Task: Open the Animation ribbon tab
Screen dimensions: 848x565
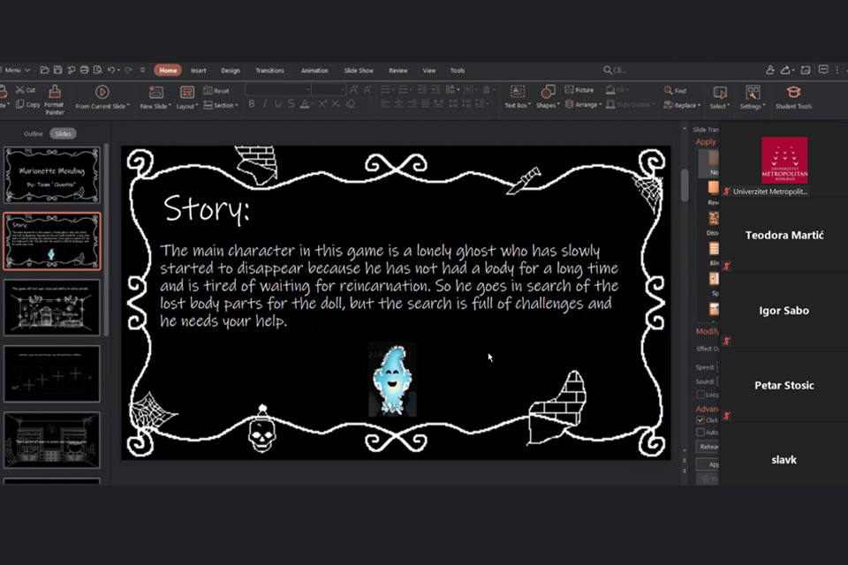Action: (x=314, y=71)
